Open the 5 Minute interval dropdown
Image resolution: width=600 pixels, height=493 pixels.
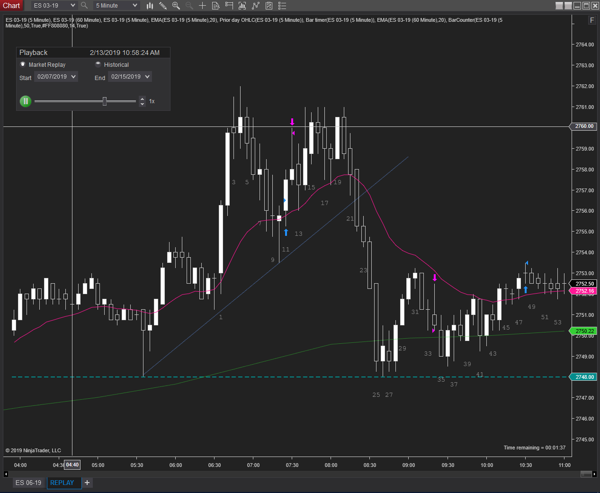[x=116, y=6]
